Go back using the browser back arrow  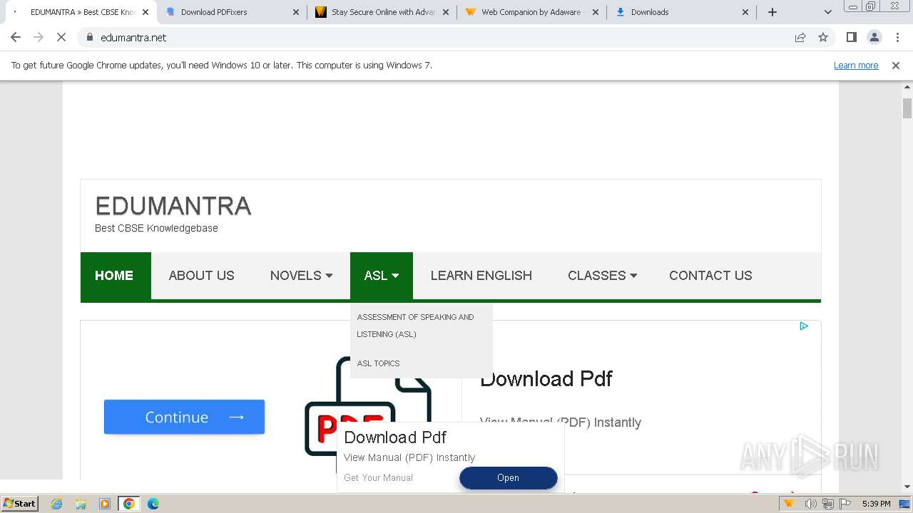pos(16,37)
